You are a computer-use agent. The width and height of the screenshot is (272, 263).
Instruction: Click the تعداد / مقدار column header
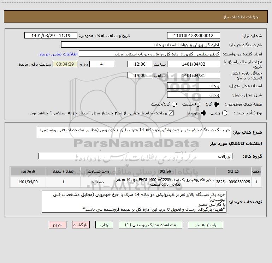(63, 172)
